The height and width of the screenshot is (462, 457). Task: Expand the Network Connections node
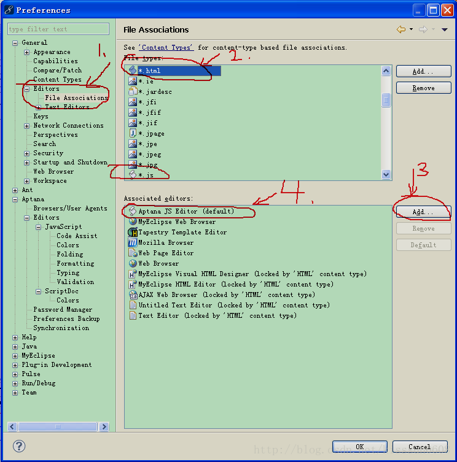[26, 126]
